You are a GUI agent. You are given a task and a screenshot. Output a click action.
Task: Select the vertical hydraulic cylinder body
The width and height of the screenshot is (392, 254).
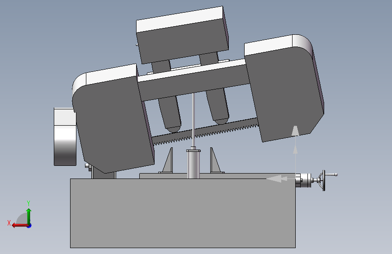pyautogui.click(x=193, y=164)
